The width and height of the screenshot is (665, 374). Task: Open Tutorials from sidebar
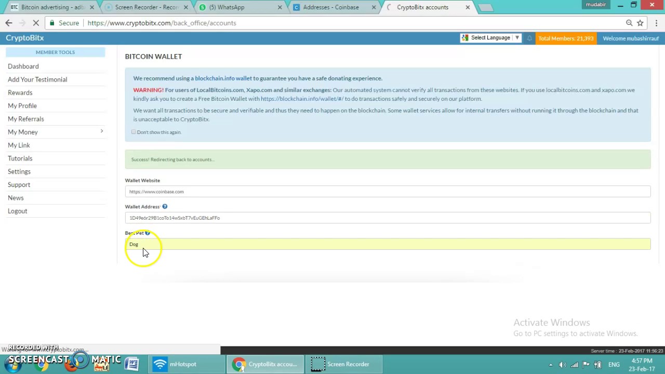tap(20, 158)
